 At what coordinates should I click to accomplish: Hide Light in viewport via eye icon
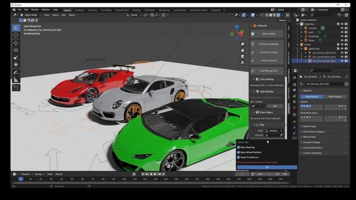(x=342, y=32)
